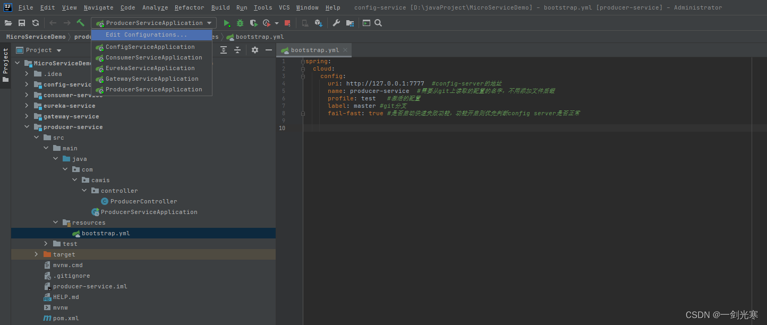Image resolution: width=767 pixels, height=325 pixels.
Task: Click the Synchronize/reload icon in toolbar
Action: click(36, 23)
